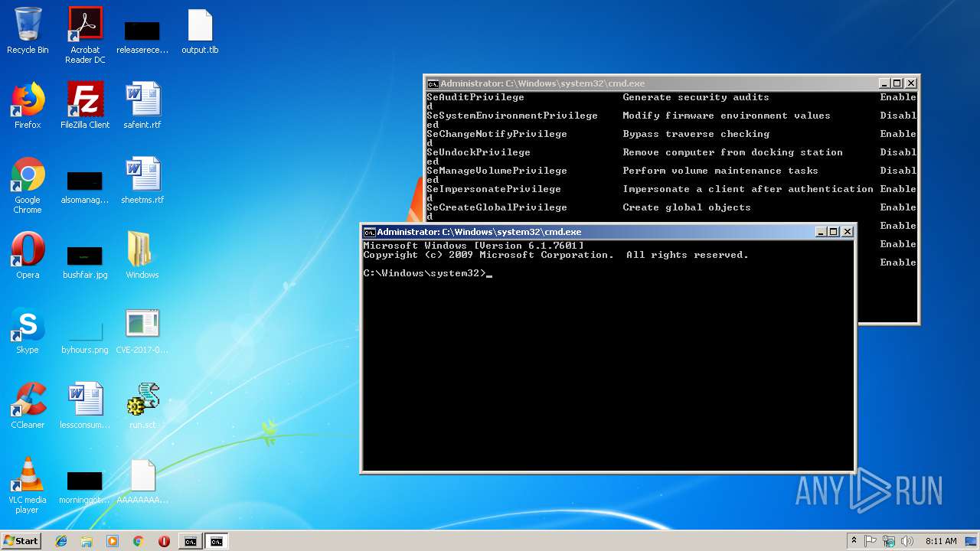This screenshot has height=551, width=980.
Task: Open the Start menu
Action: [x=21, y=541]
